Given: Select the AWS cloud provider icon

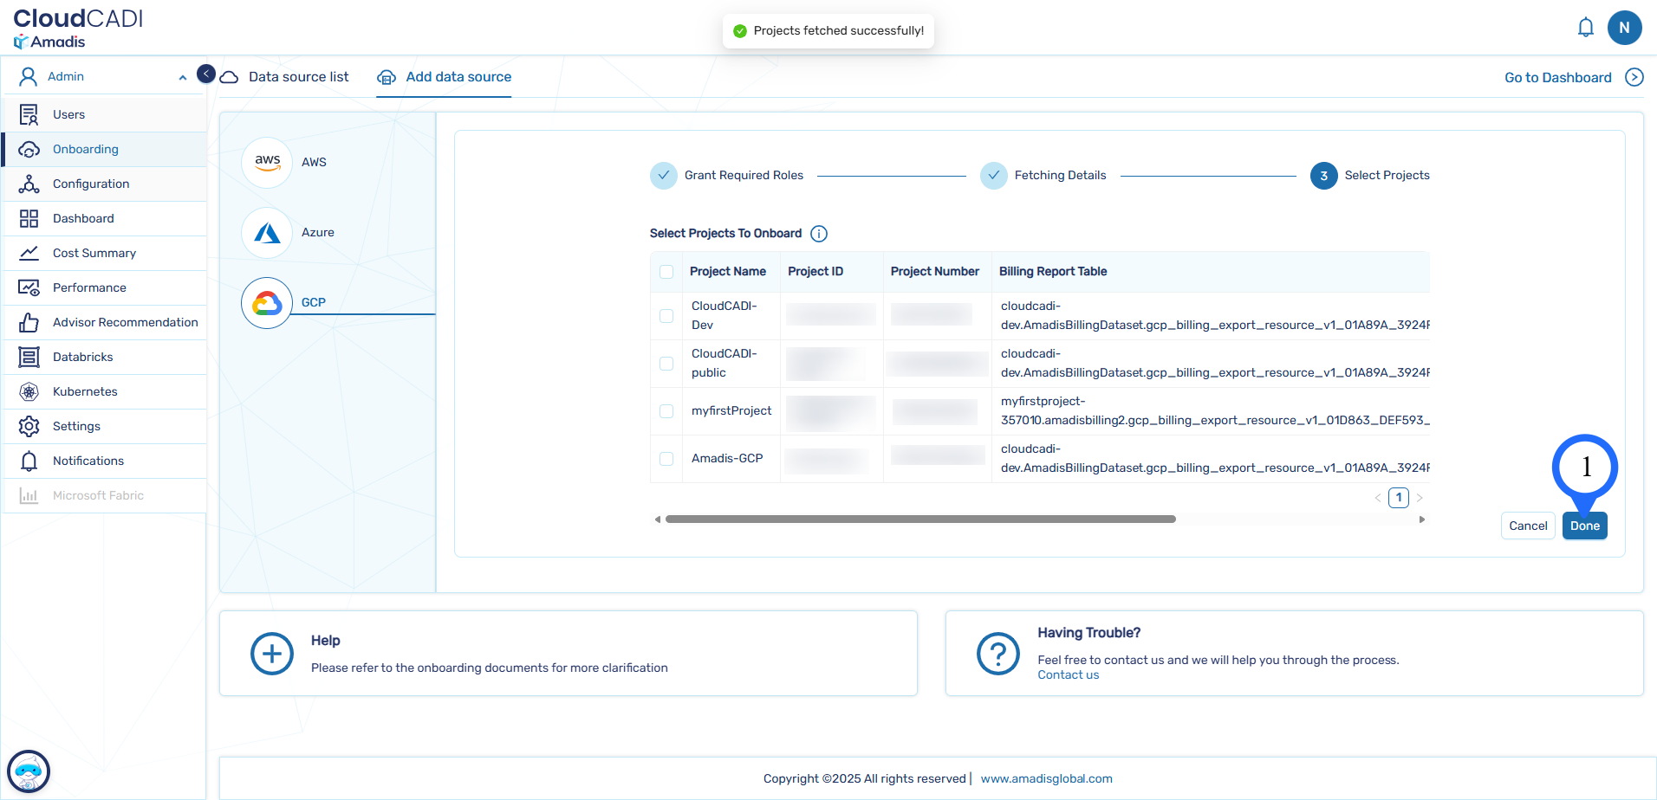Looking at the screenshot, I should click(x=267, y=162).
